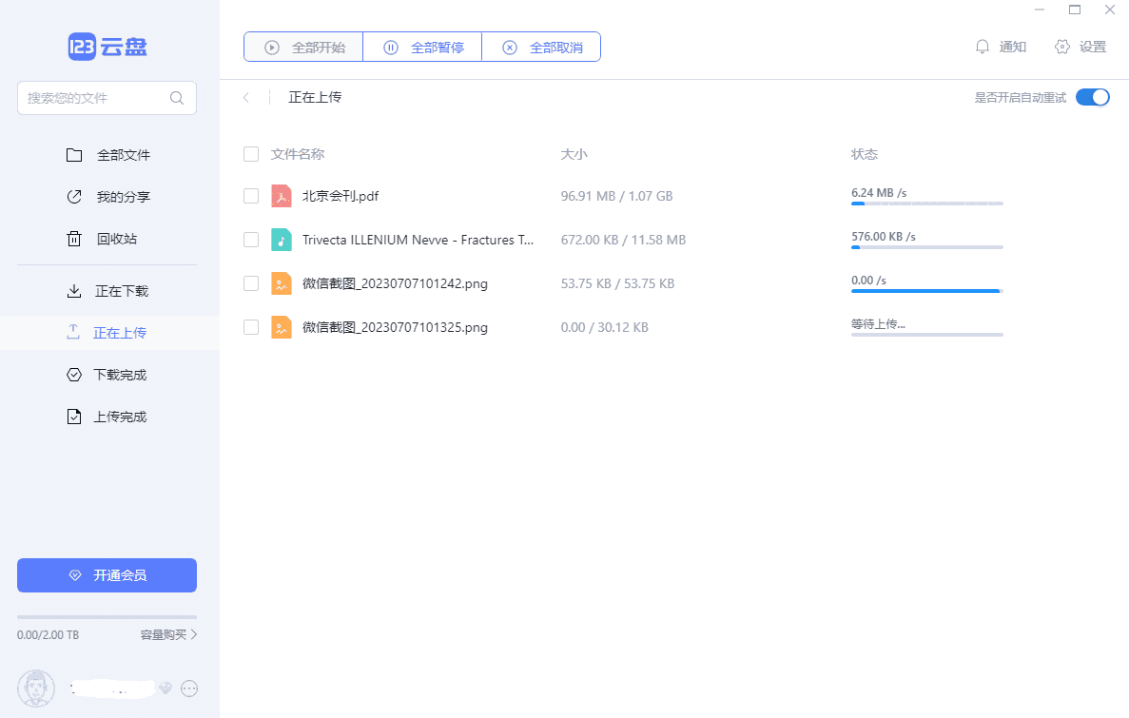The image size is (1129, 718).
Task: Open the 通知 notifications panel
Action: [1000, 46]
